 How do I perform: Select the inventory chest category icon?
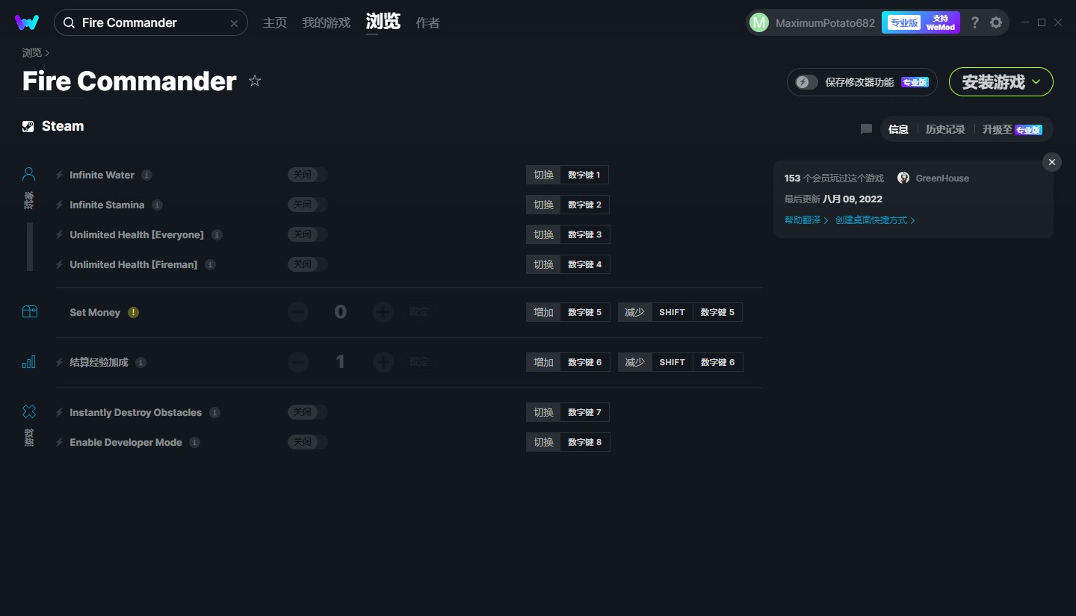click(29, 312)
